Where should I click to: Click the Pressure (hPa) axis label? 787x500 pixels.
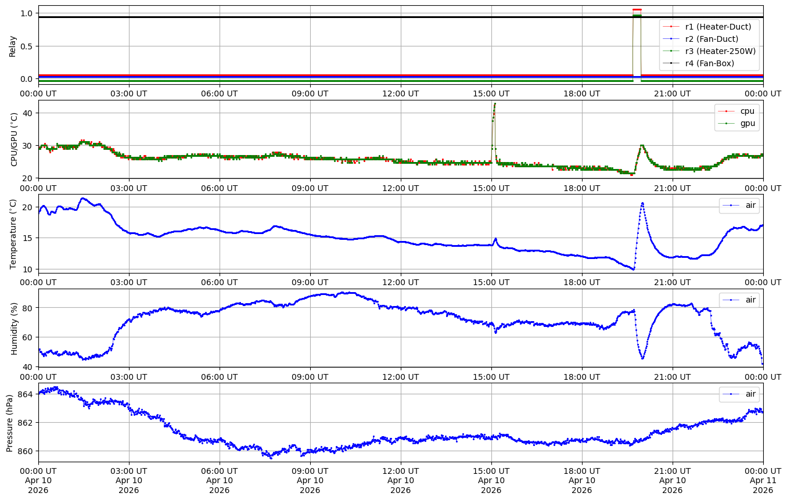pyautogui.click(x=10, y=422)
